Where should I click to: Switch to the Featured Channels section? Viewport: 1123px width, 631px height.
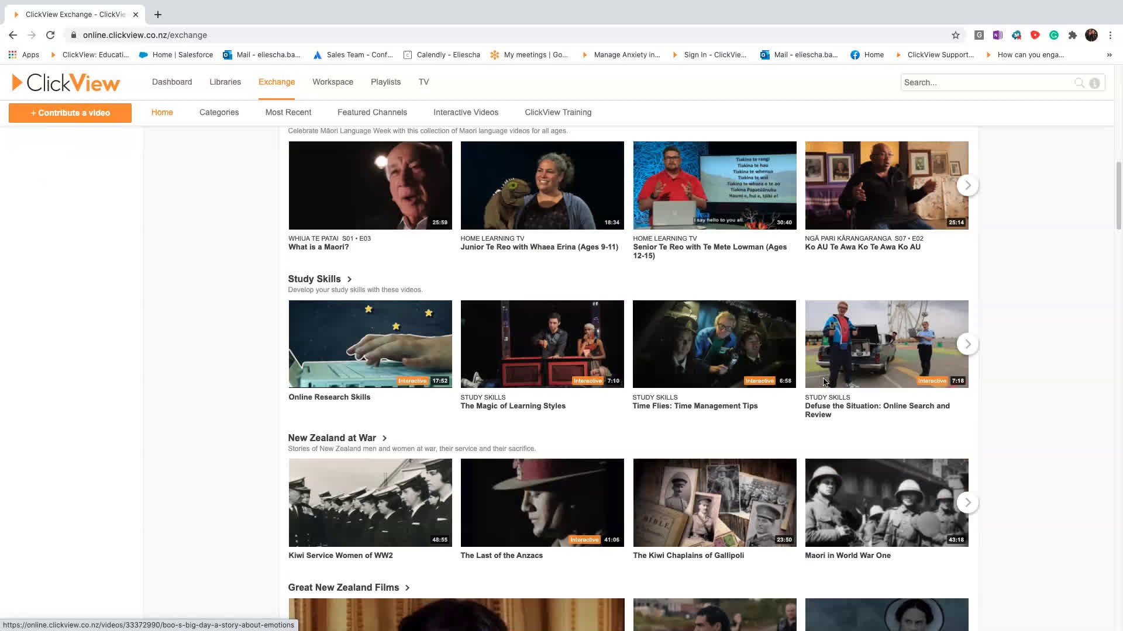(373, 112)
